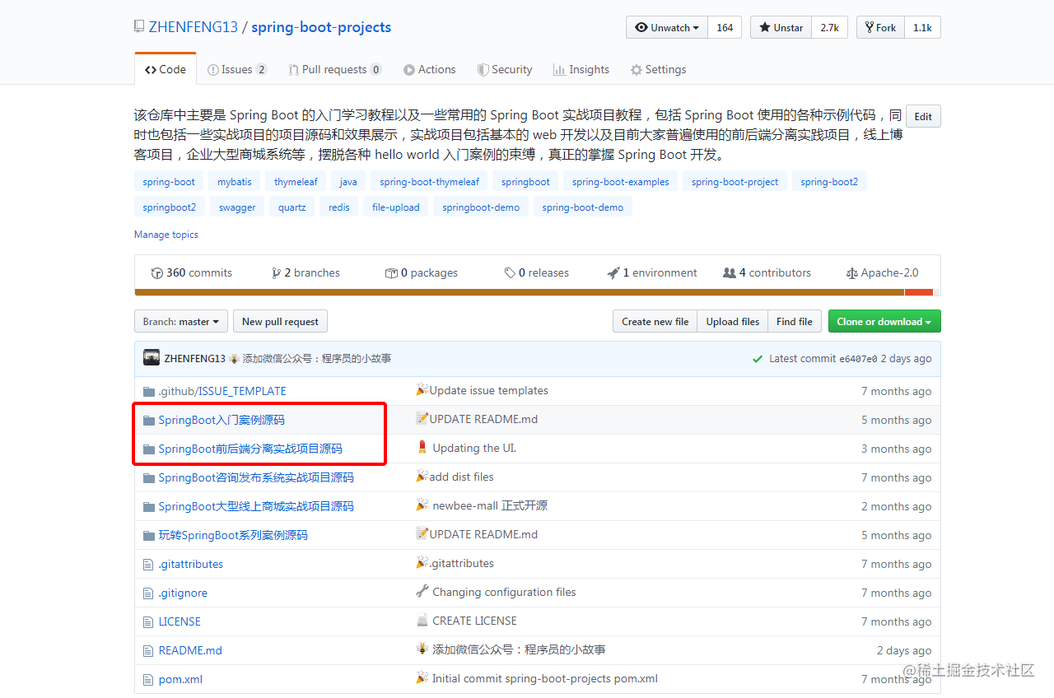Click the 2.7k stargazers count
Viewport: 1054px width, 698px height.
[x=829, y=27]
